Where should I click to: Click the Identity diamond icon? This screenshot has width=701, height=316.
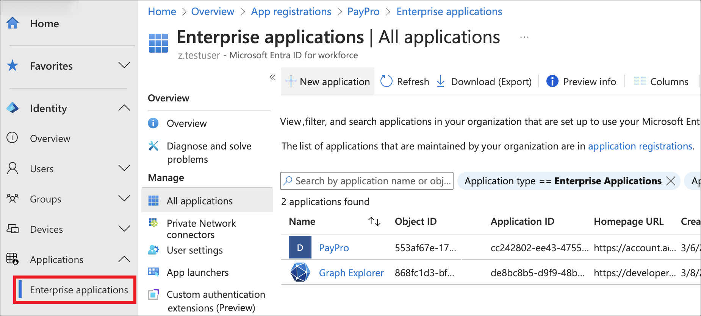[x=13, y=108]
